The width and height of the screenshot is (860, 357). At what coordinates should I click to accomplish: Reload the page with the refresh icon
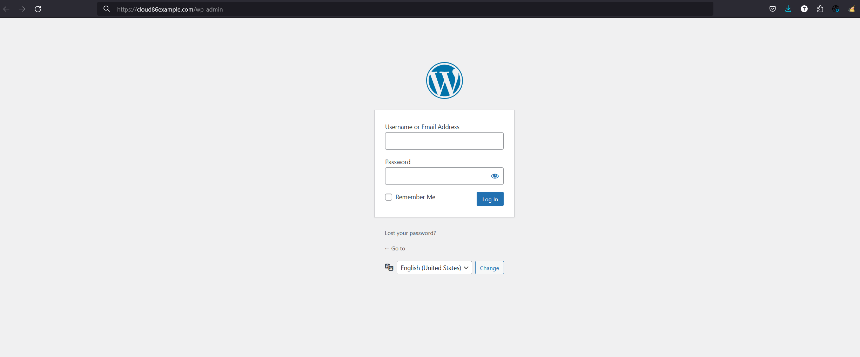[x=38, y=9]
